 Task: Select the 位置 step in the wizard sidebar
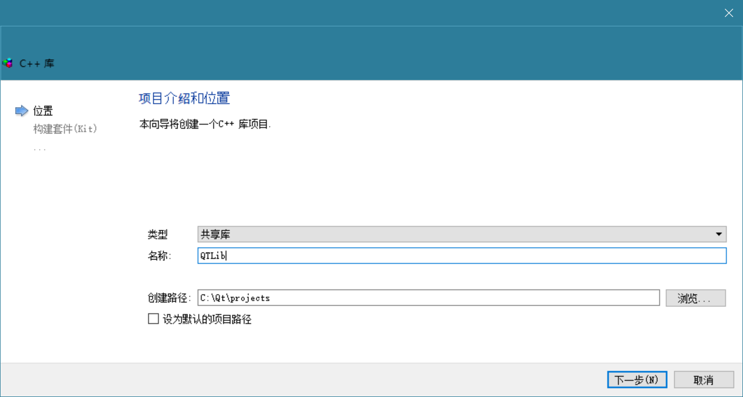tap(43, 111)
